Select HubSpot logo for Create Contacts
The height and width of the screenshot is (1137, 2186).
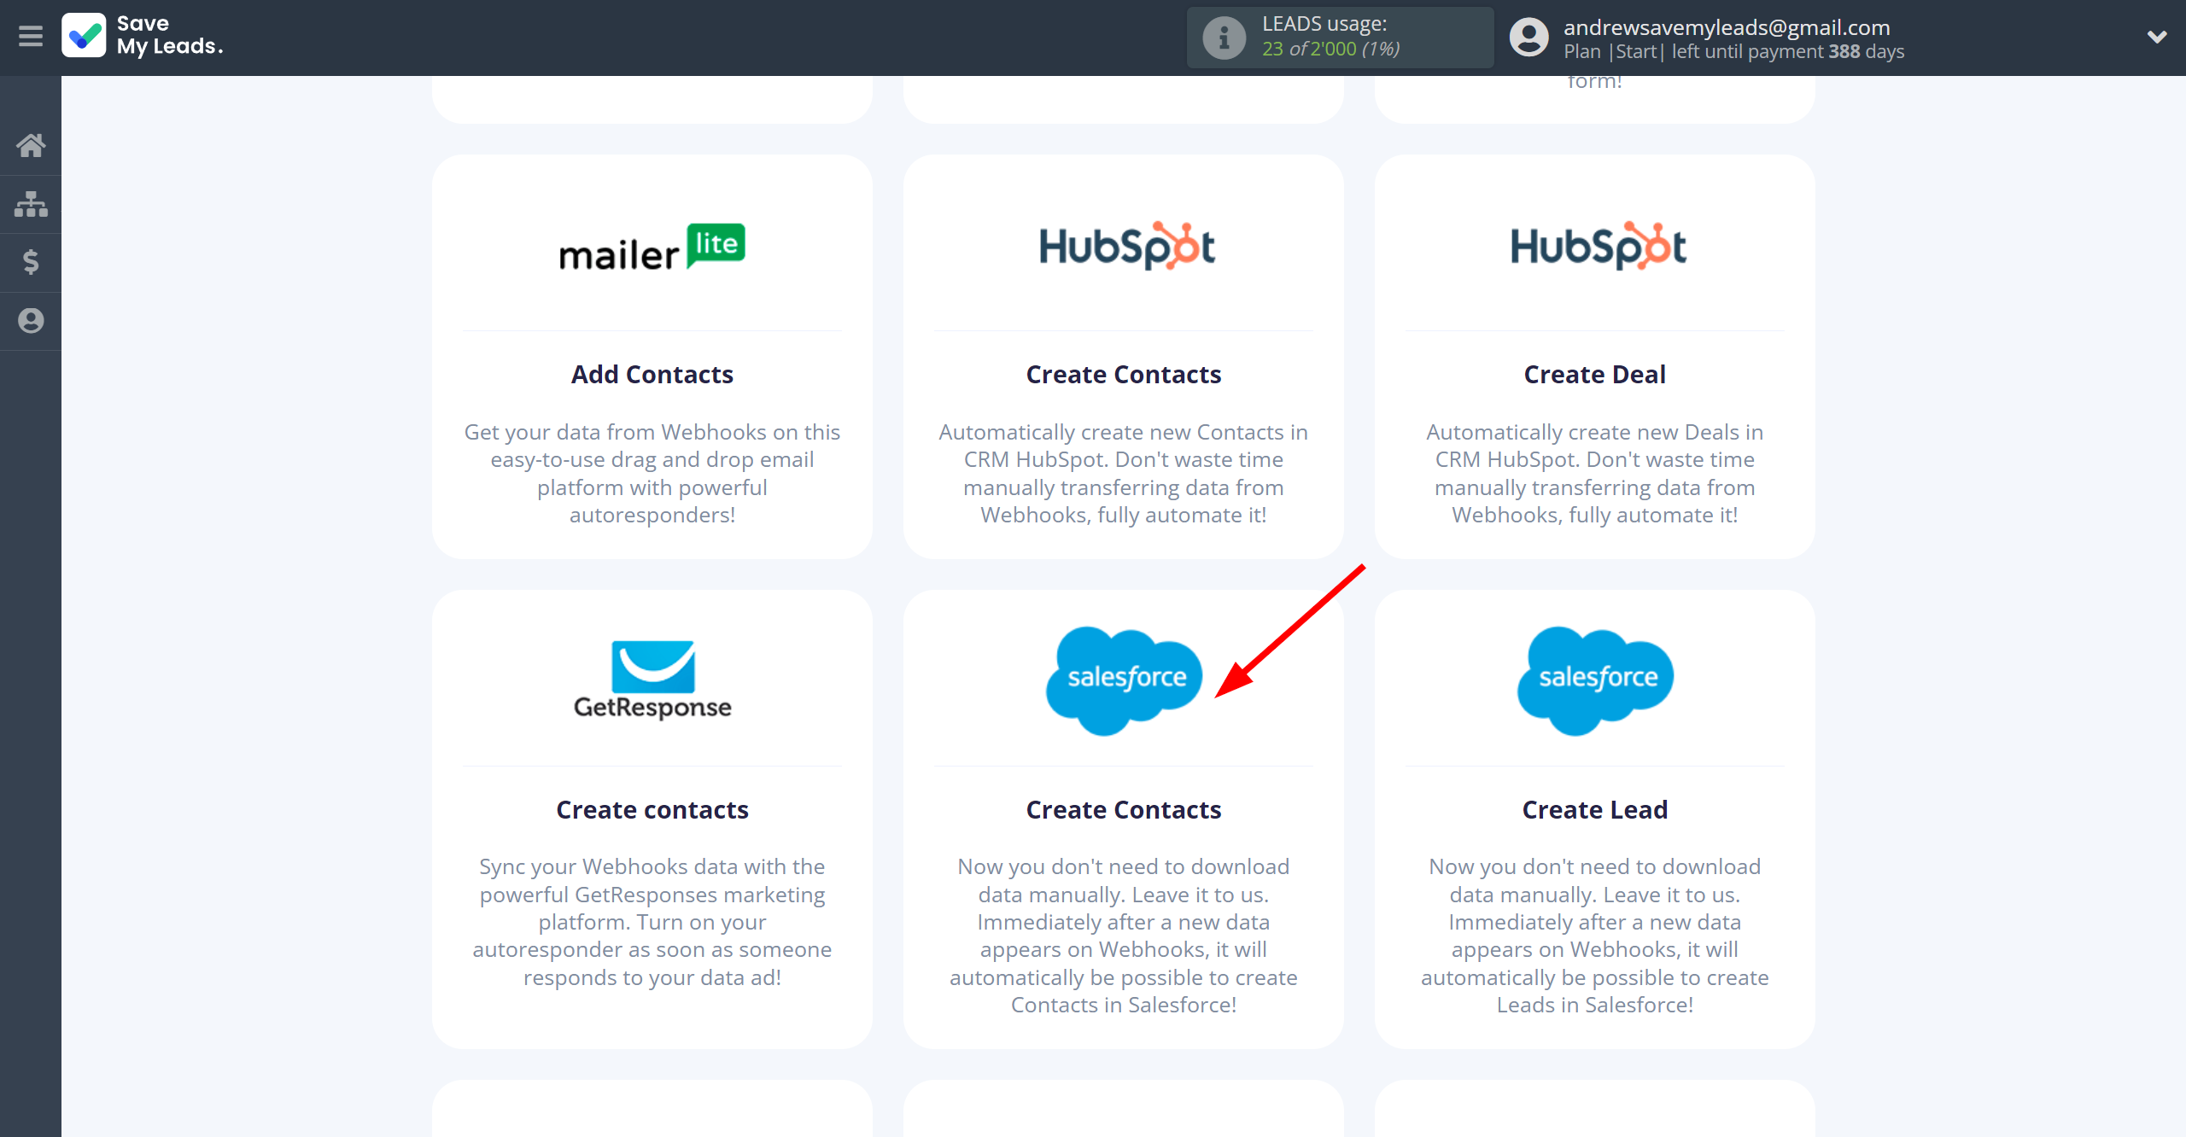1127,247
